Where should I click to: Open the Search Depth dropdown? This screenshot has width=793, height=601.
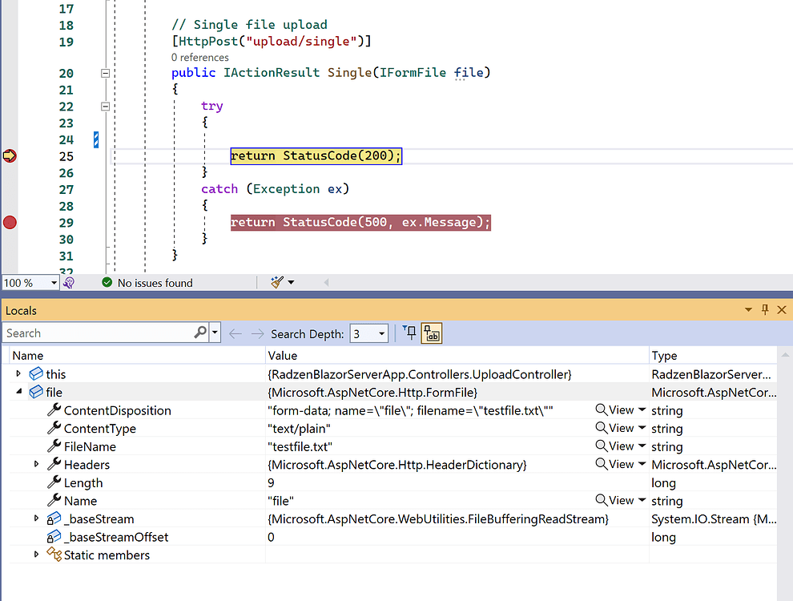382,333
